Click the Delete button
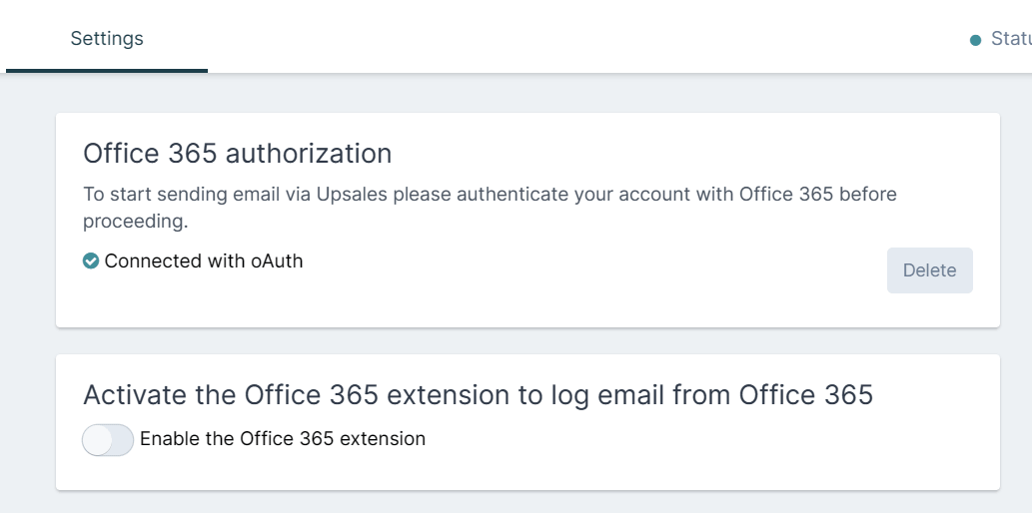Screen dimensions: 1032x513 click(930, 270)
